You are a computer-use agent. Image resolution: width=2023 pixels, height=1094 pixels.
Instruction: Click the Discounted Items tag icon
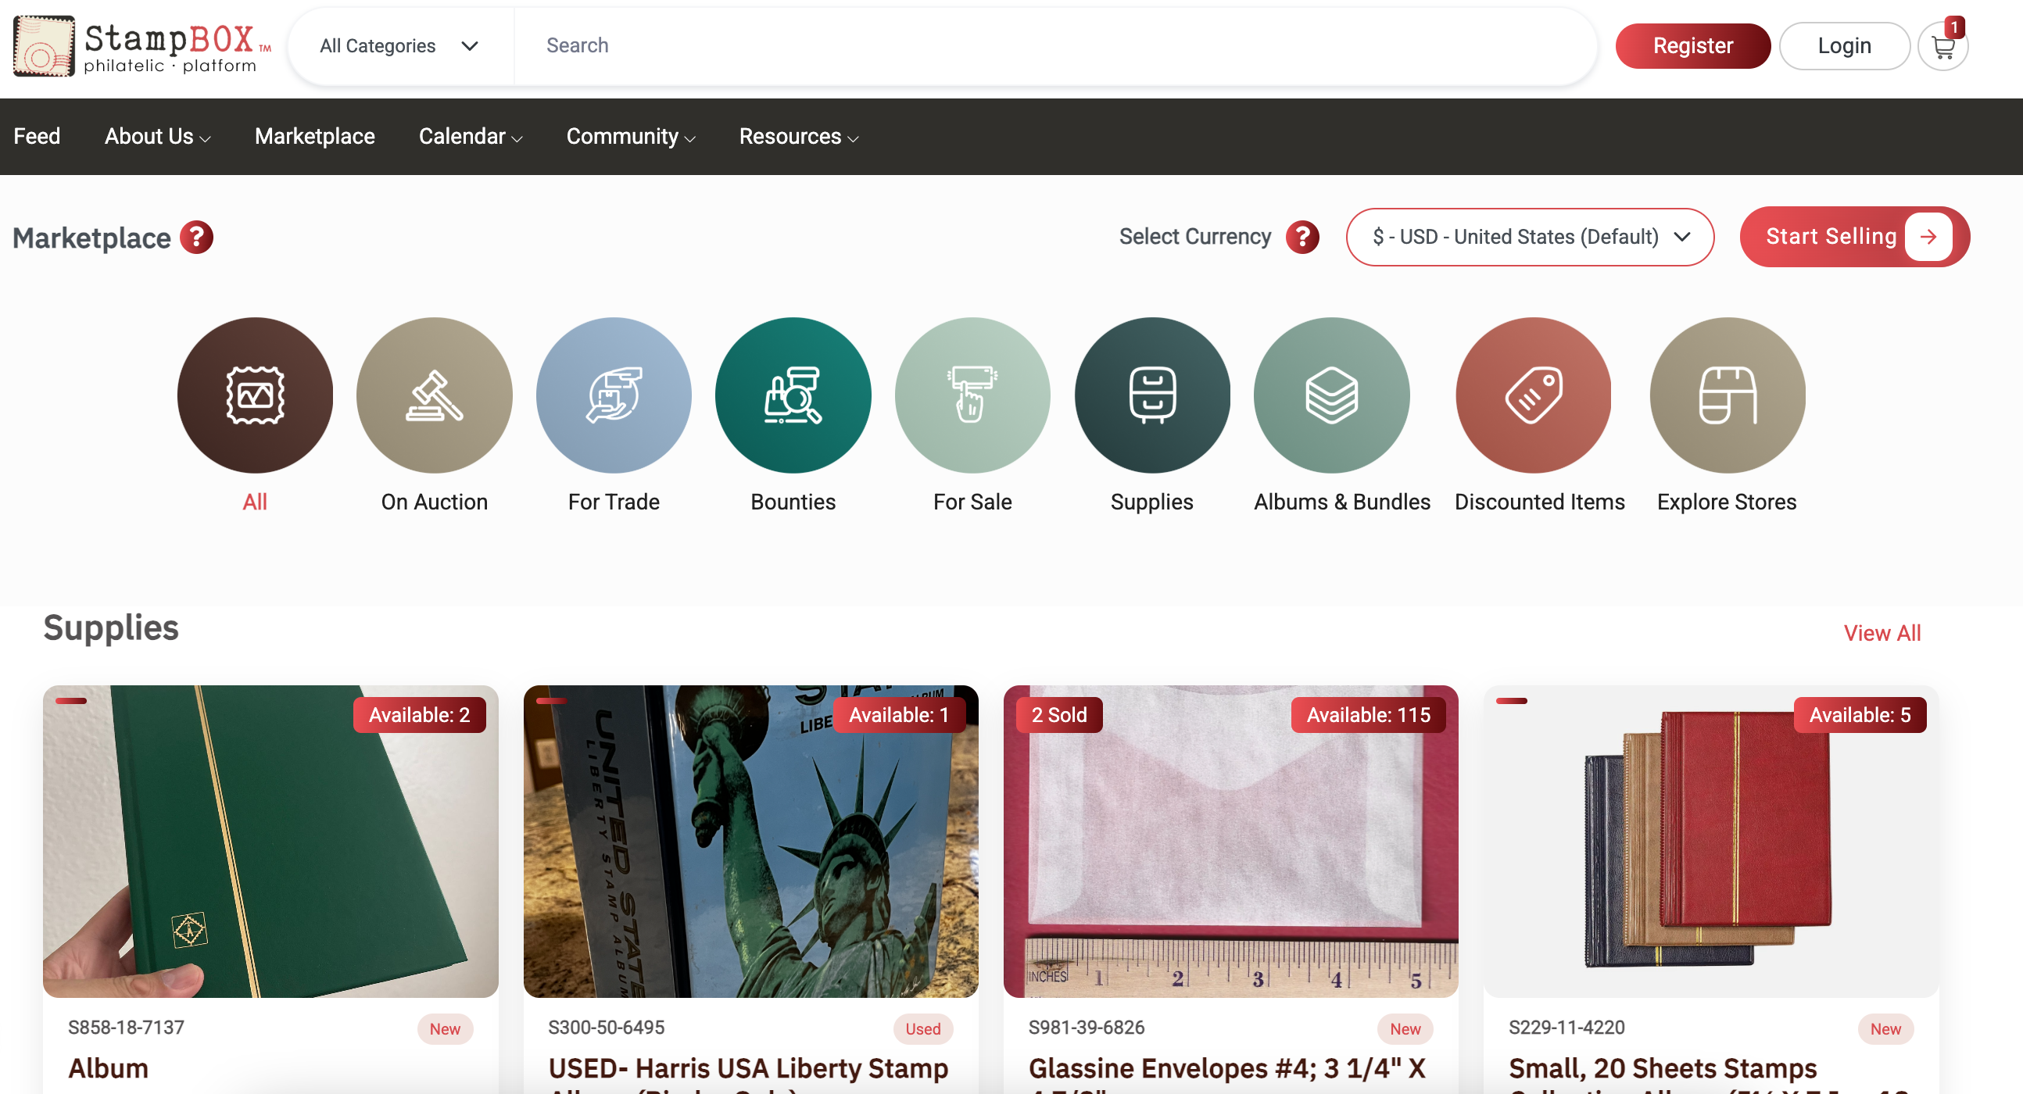tap(1533, 395)
